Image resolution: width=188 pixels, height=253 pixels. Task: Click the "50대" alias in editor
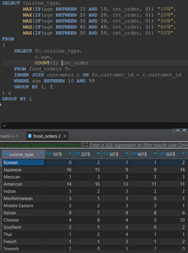point(165,33)
